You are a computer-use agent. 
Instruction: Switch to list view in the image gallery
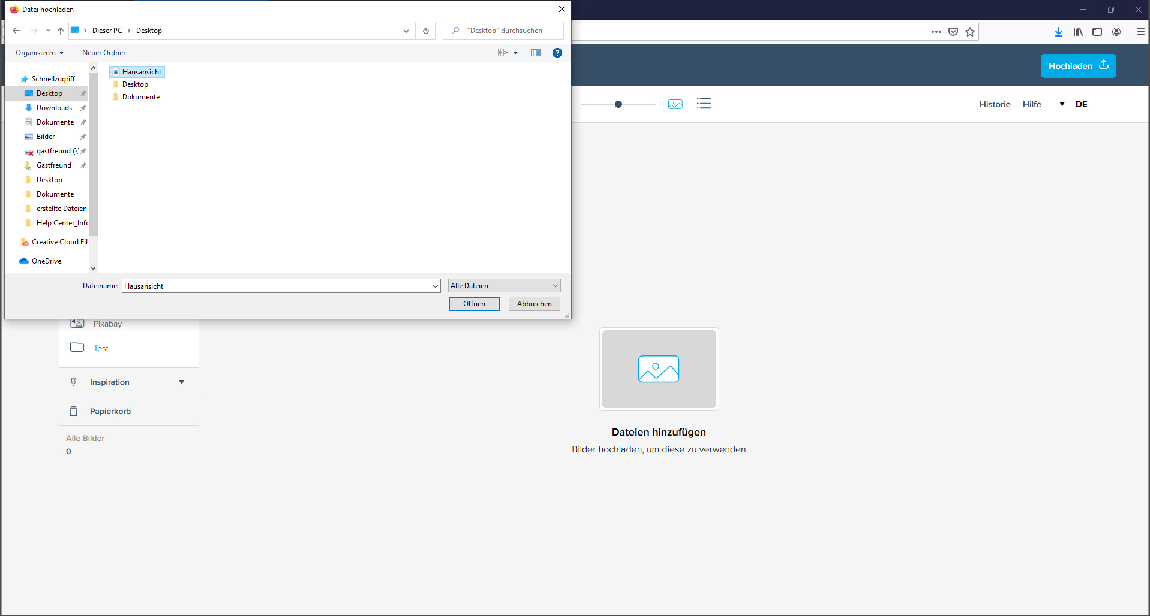click(x=704, y=104)
